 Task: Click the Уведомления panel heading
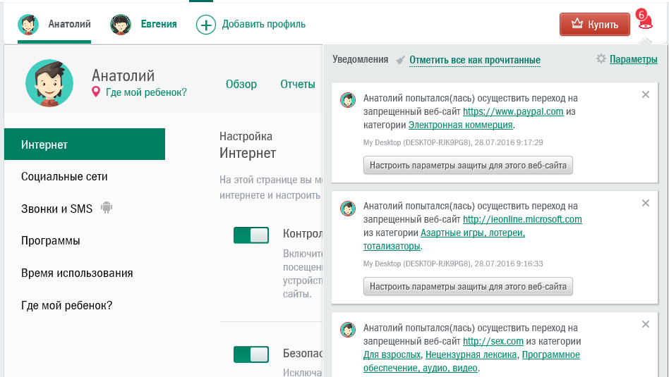360,59
